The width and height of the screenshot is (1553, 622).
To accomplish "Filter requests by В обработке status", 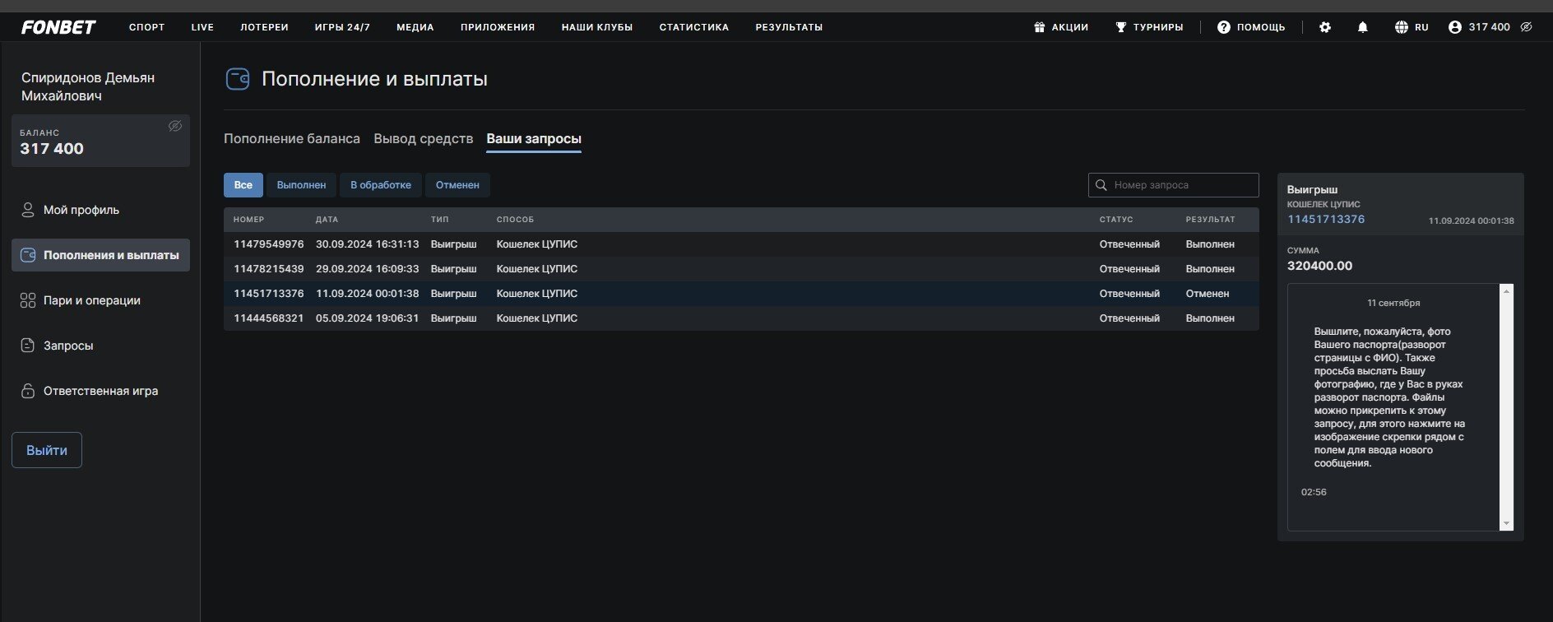I will [380, 185].
